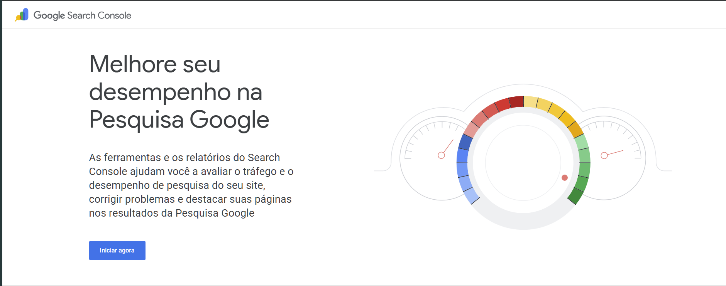The height and width of the screenshot is (286, 726).
Task: Select the dark red segment atop the gauge
Action: click(516, 102)
